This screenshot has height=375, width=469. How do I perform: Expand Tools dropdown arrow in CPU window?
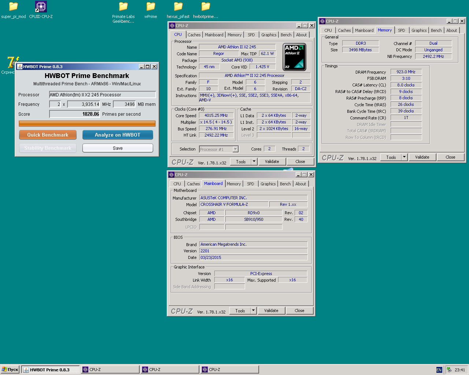point(254,161)
